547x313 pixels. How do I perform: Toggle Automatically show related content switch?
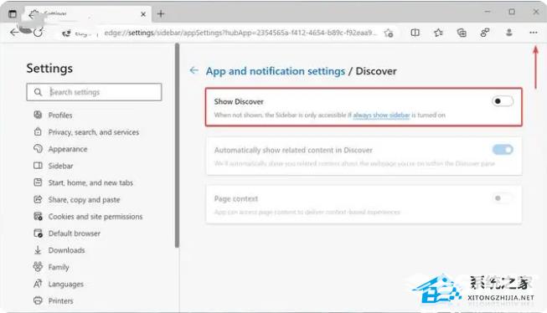(503, 150)
